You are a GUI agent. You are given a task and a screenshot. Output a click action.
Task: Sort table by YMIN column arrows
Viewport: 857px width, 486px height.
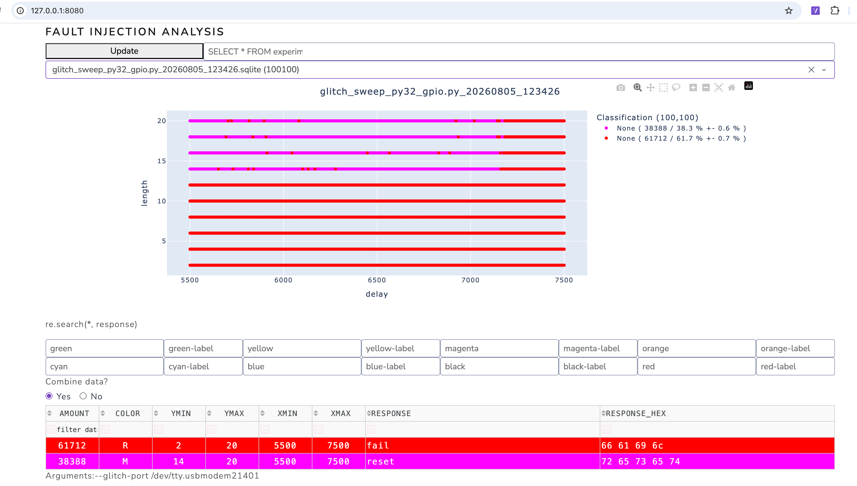click(x=156, y=413)
